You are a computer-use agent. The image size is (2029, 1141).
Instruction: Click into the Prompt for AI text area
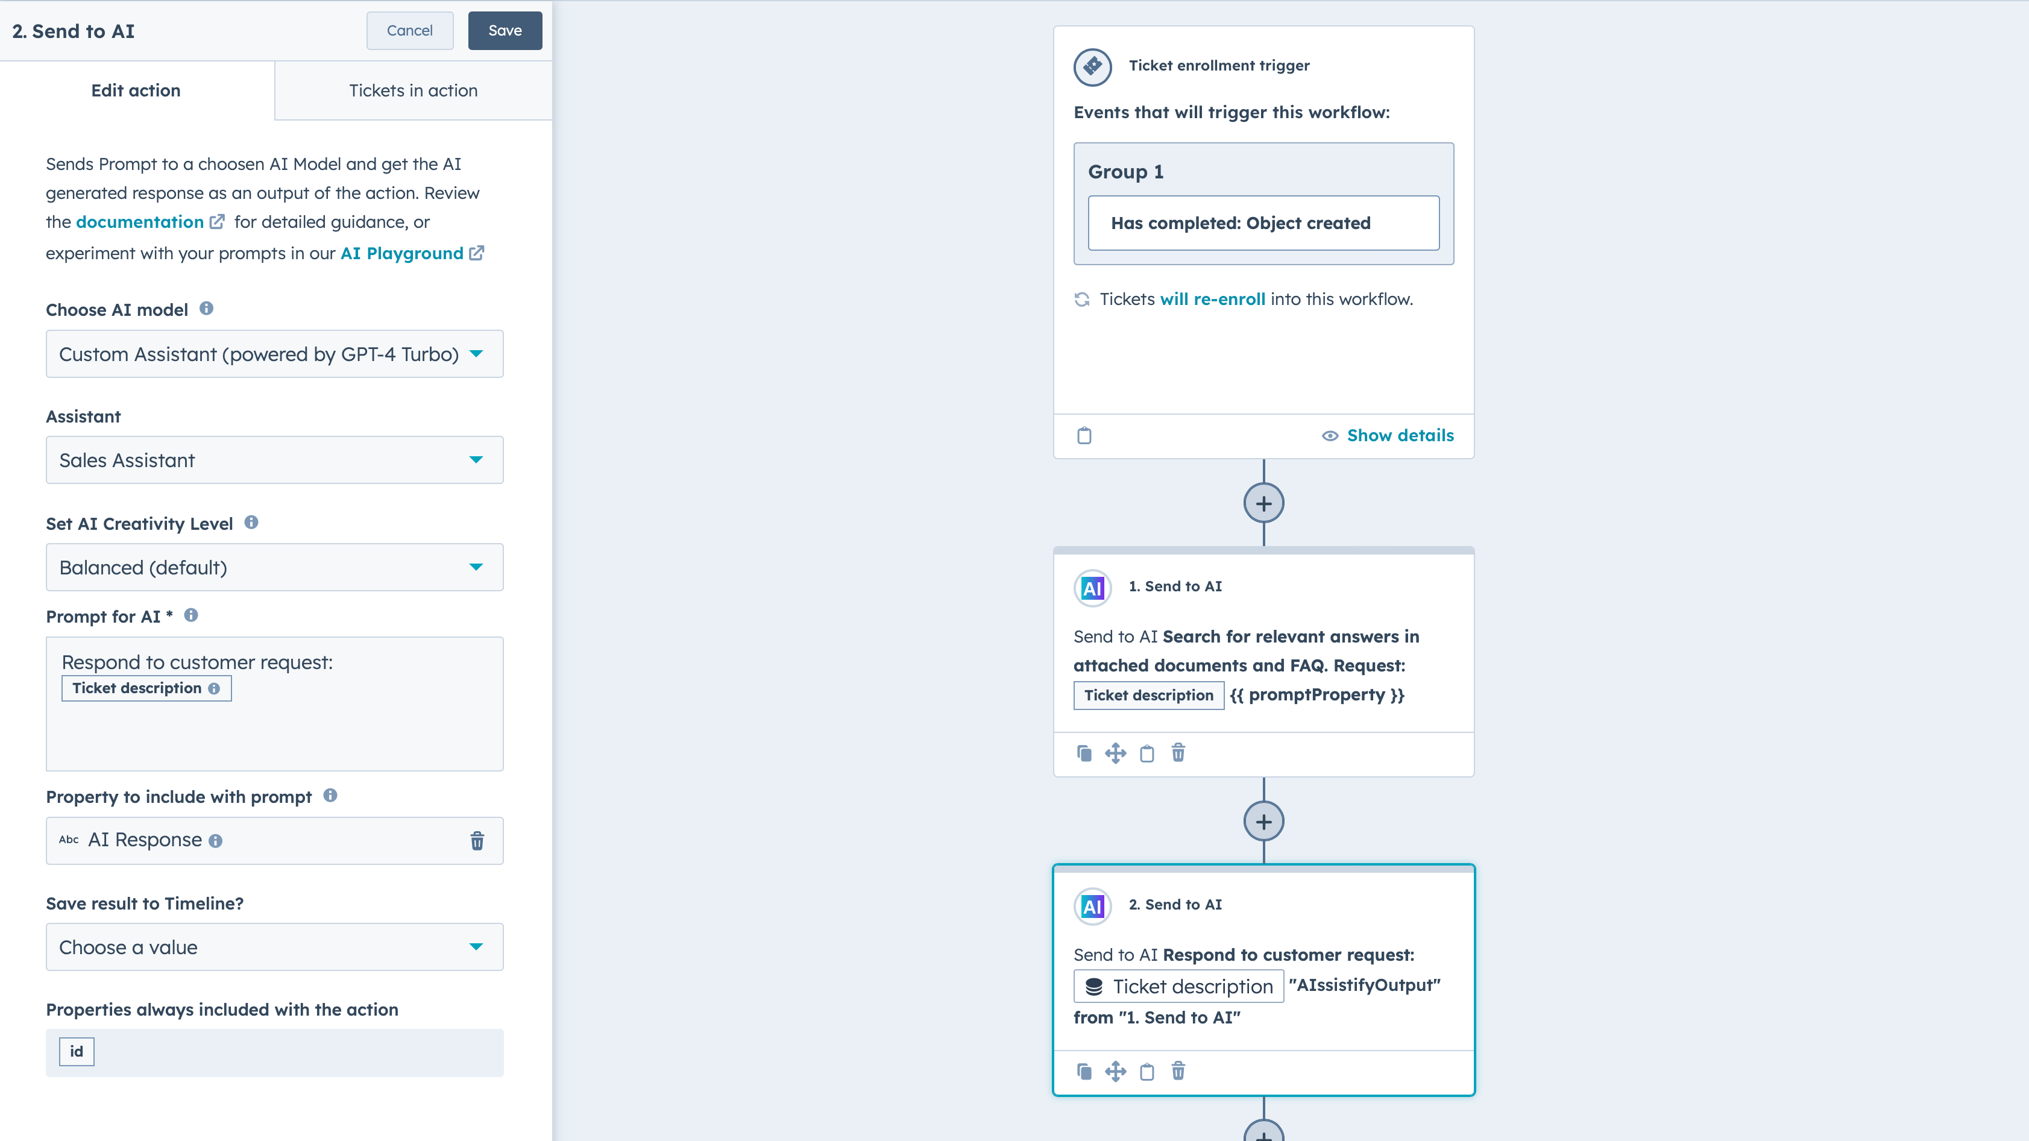[x=274, y=703]
